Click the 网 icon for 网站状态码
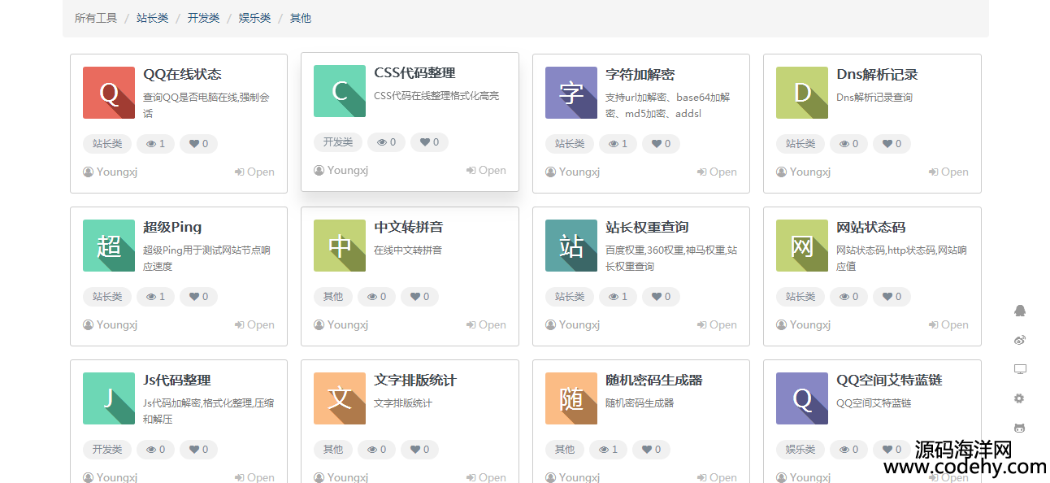The width and height of the screenshot is (1050, 483). (x=802, y=246)
